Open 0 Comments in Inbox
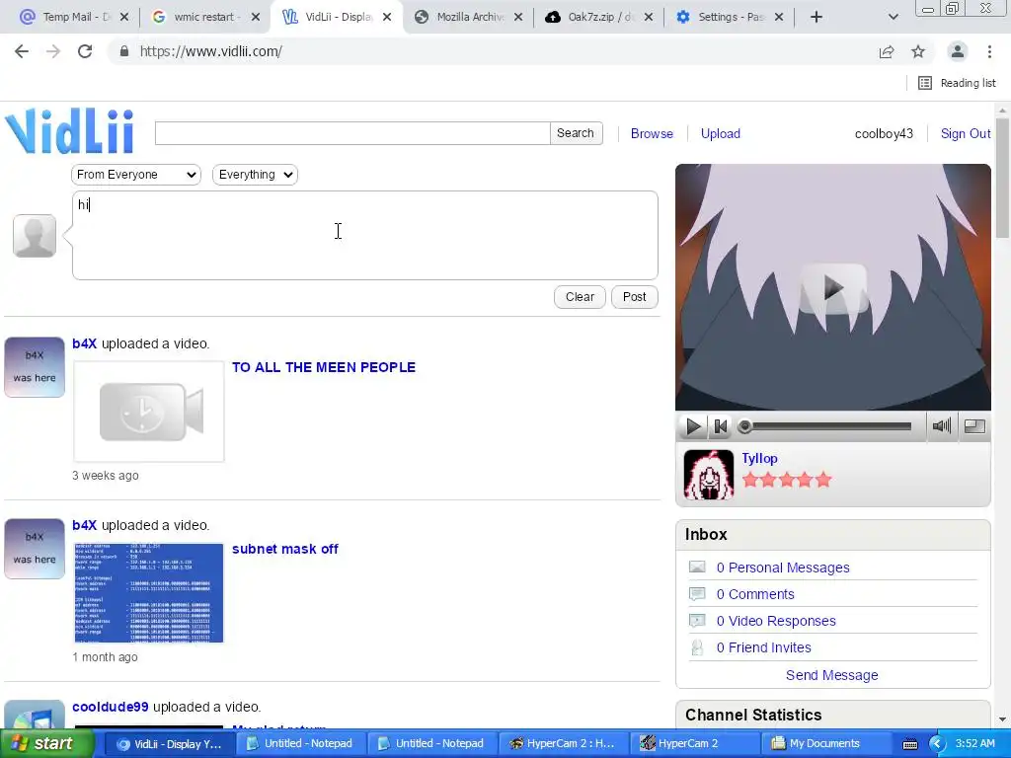The image size is (1011, 758). coord(755,594)
